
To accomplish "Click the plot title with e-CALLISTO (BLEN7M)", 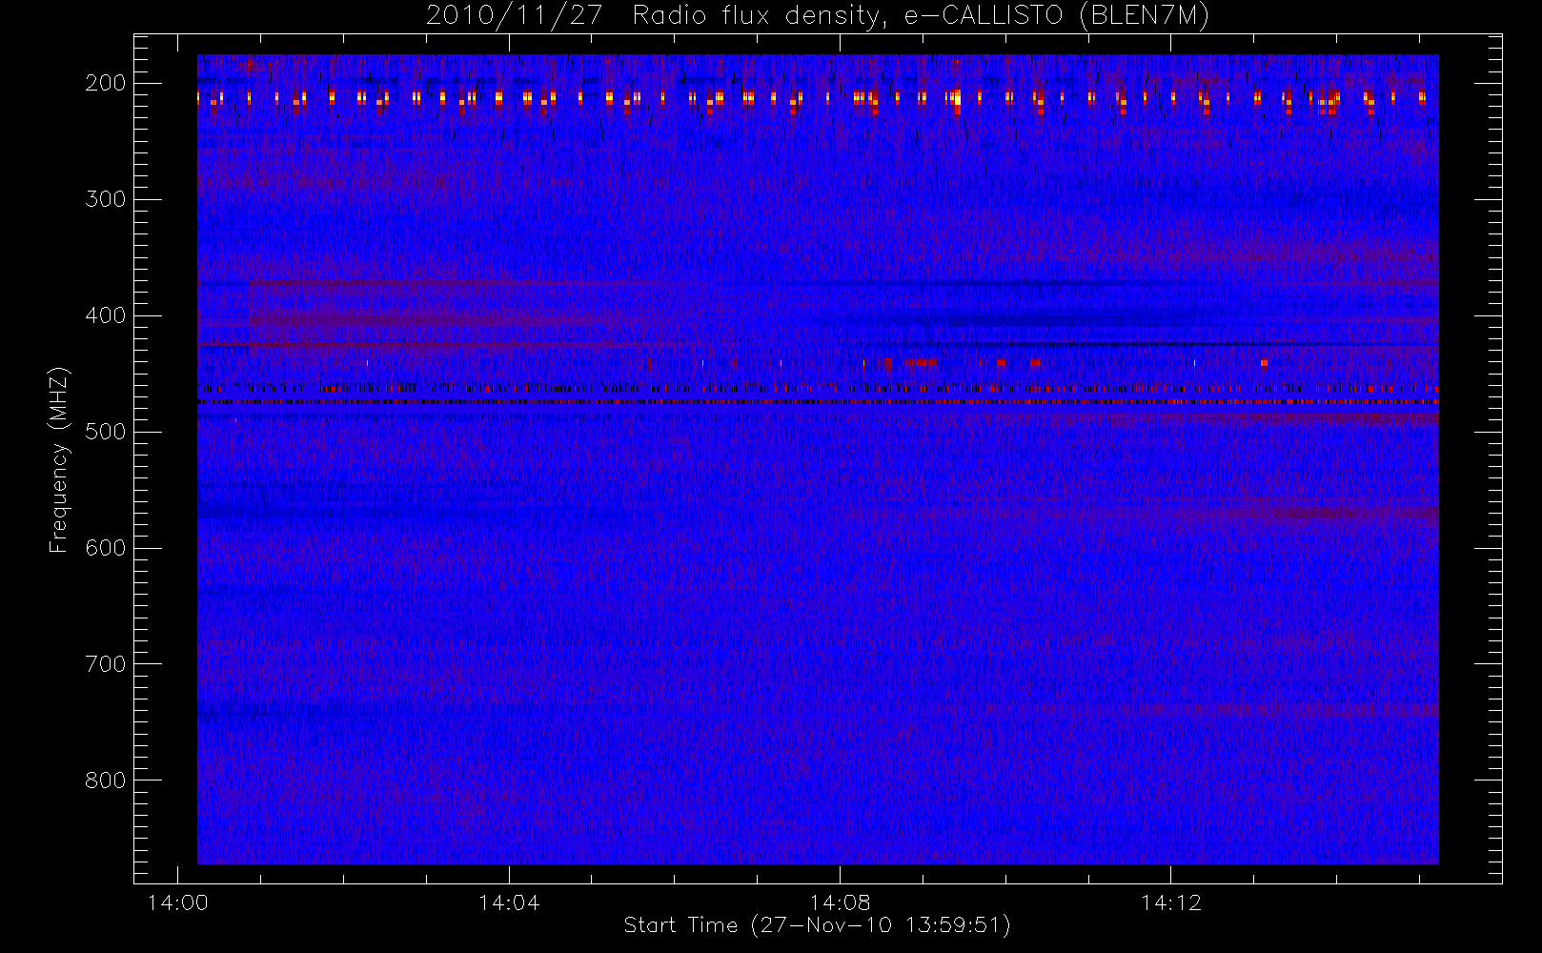I will point(817,16).
